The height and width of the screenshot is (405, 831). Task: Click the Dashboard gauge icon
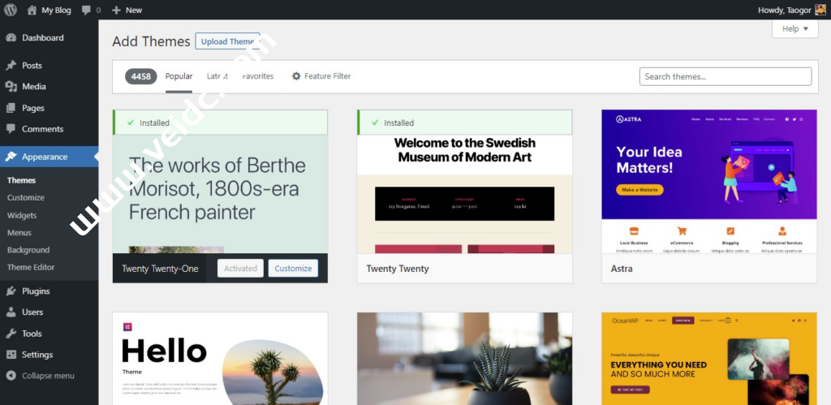point(11,37)
